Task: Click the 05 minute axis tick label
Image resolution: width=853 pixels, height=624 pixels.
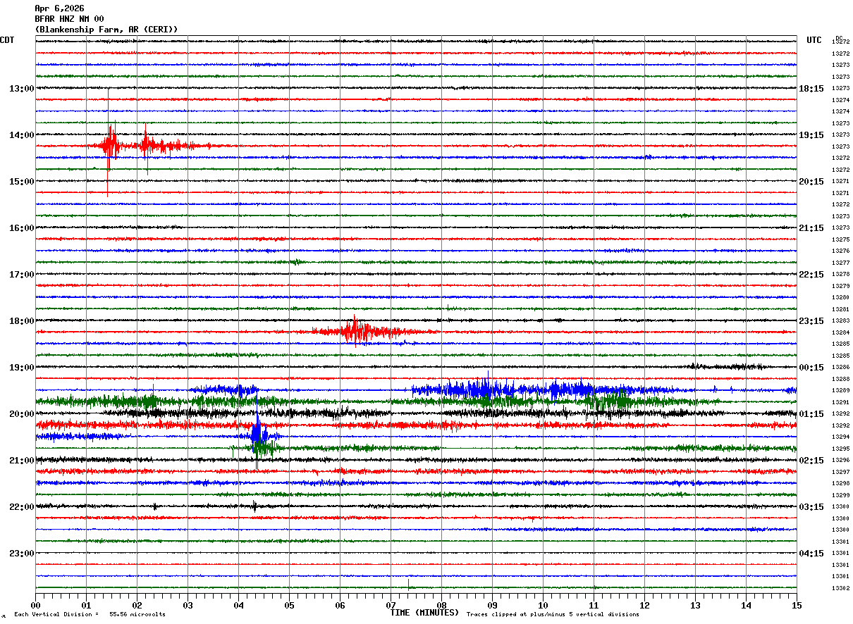Action: (289, 606)
